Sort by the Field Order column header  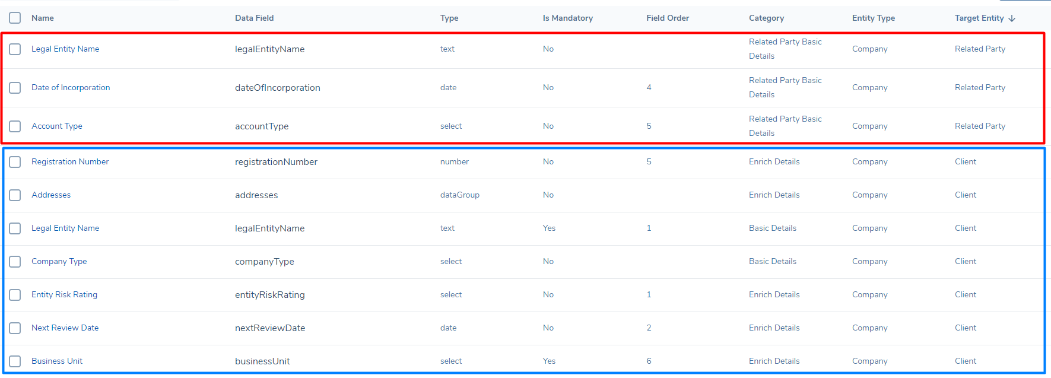tap(668, 18)
